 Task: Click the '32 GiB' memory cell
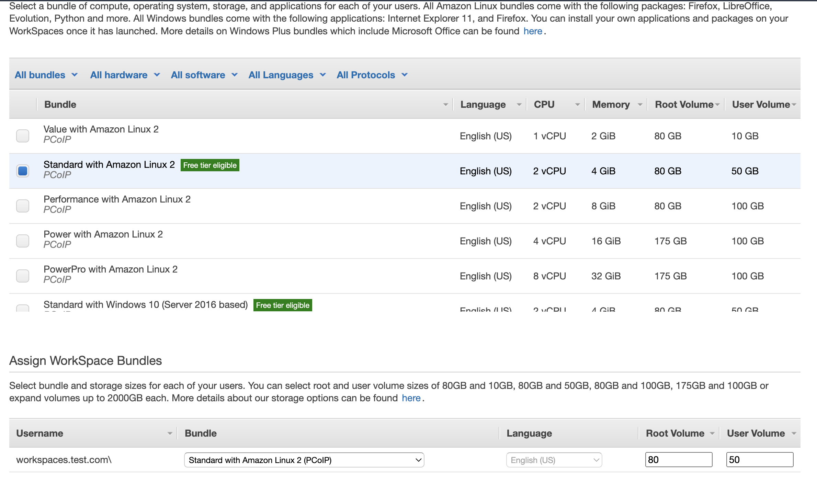point(606,276)
